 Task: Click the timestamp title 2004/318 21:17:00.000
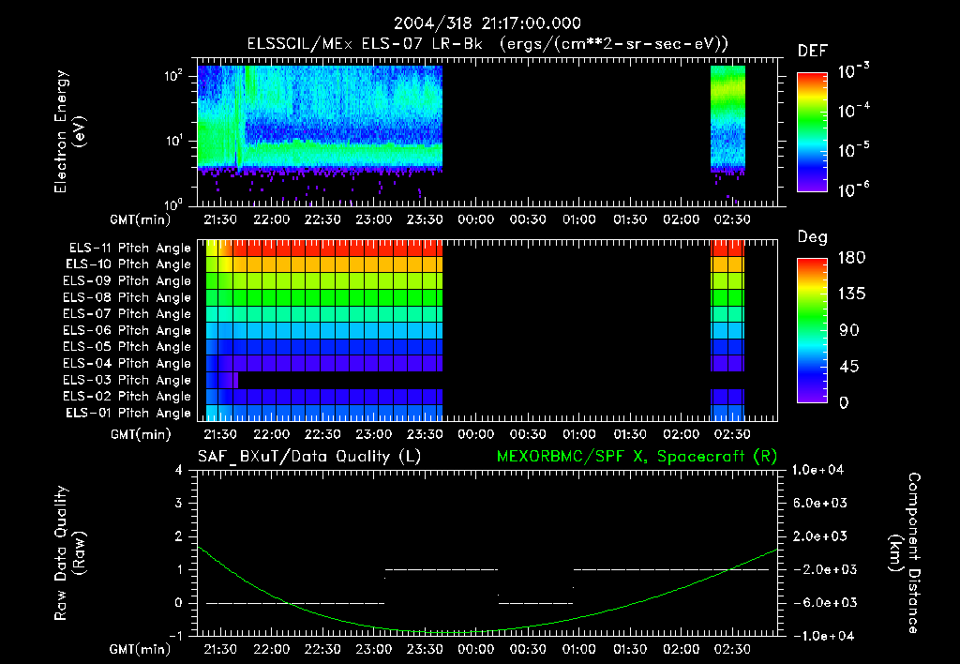[x=487, y=23]
